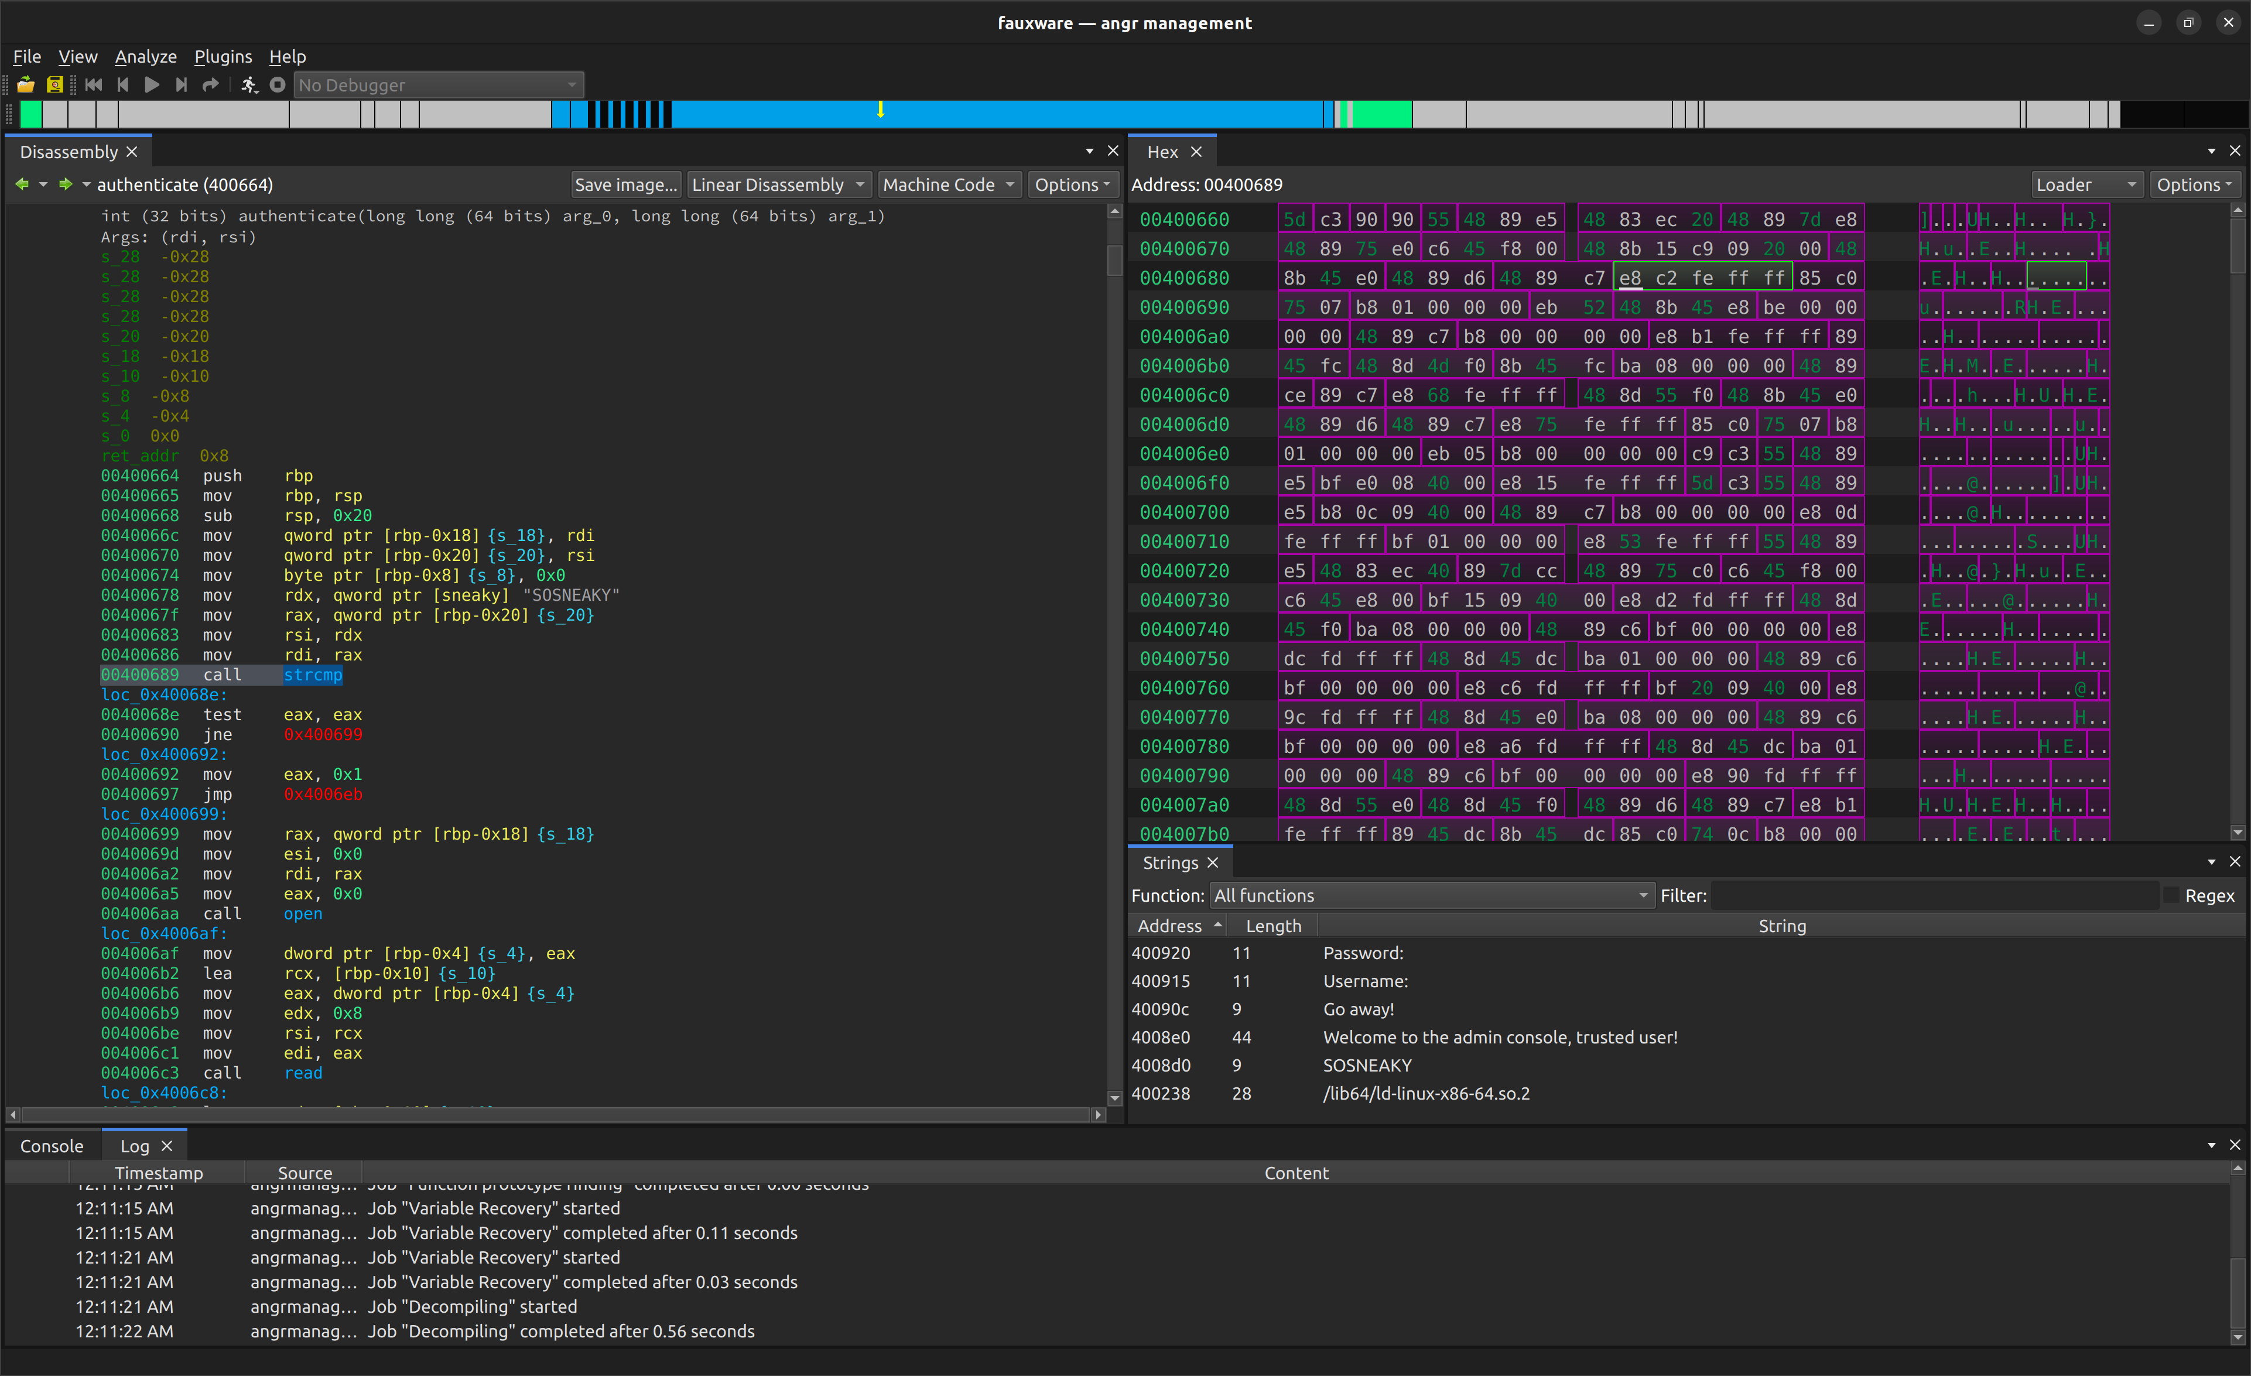The height and width of the screenshot is (1376, 2251).
Task: Click the forward navigation arrow in Disassembly
Action: pos(65,184)
